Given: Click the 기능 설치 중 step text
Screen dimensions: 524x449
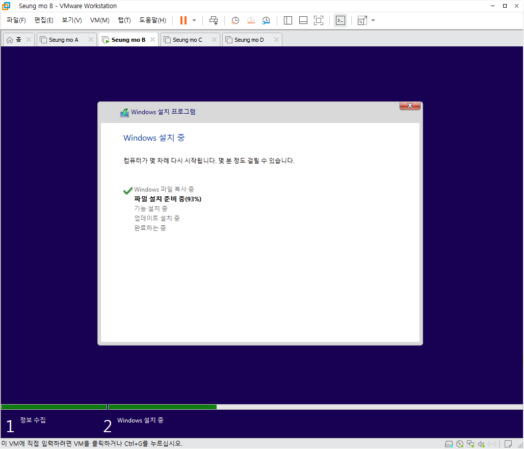Looking at the screenshot, I should point(151,209).
